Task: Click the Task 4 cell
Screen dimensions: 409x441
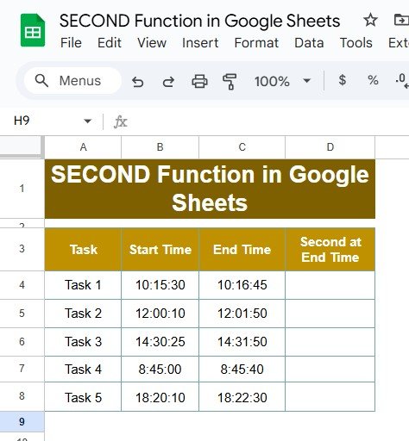Action: [83, 369]
